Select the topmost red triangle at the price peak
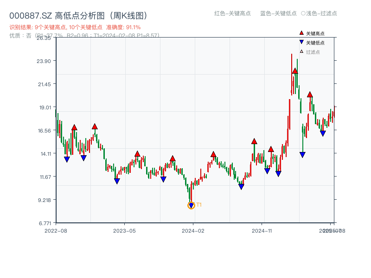The image size is (371, 278). [x=295, y=71]
